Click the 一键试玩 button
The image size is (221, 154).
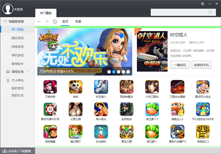pos(180,65)
